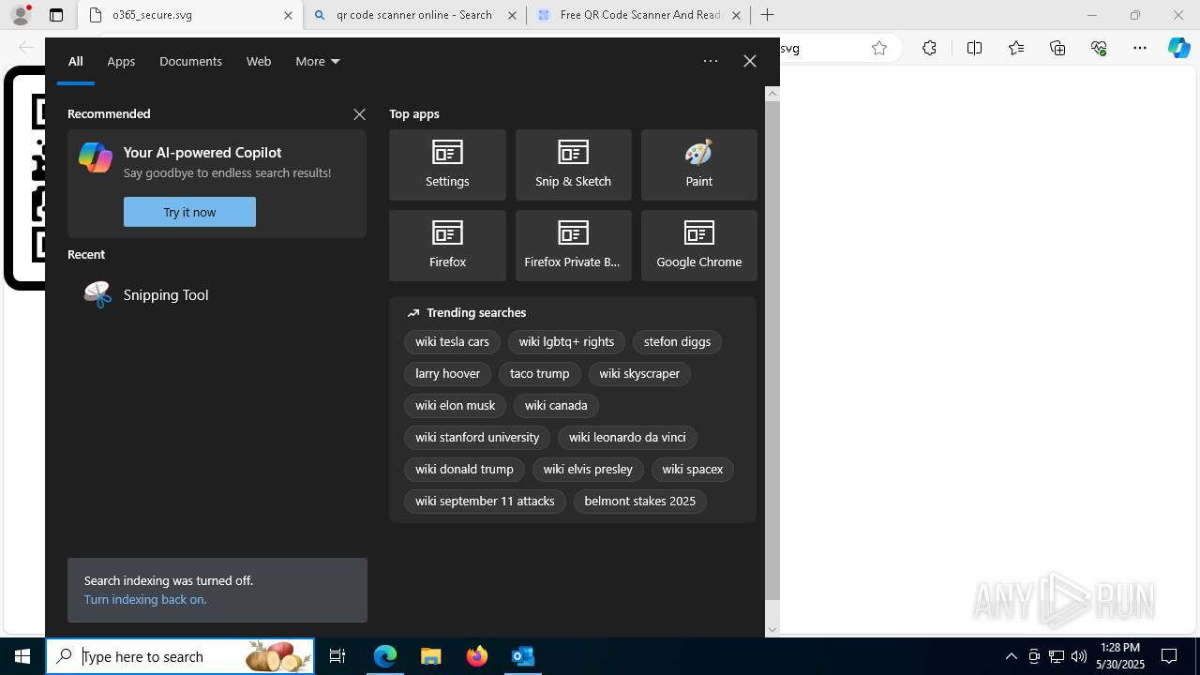Screen dimensions: 1200x675
Task: Search trending stefon diggs
Action: [x=677, y=342]
